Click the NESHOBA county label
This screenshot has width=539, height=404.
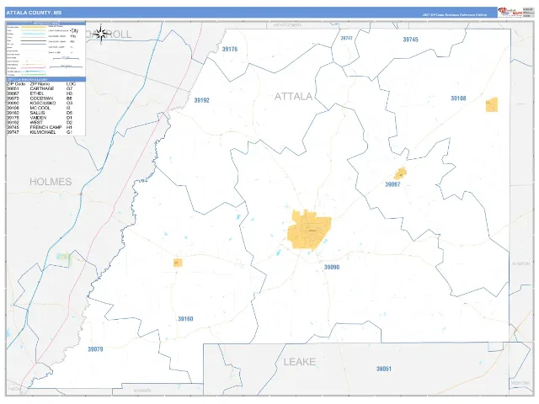click(x=520, y=383)
